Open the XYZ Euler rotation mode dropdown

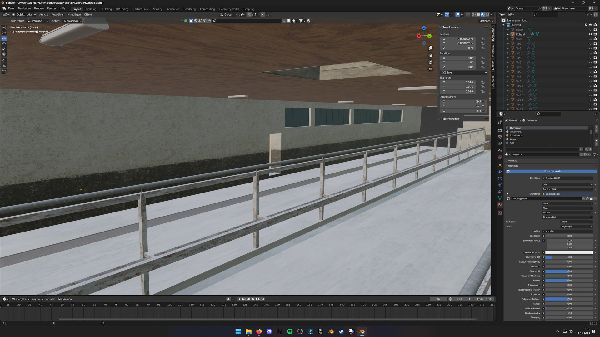pyautogui.click(x=463, y=72)
